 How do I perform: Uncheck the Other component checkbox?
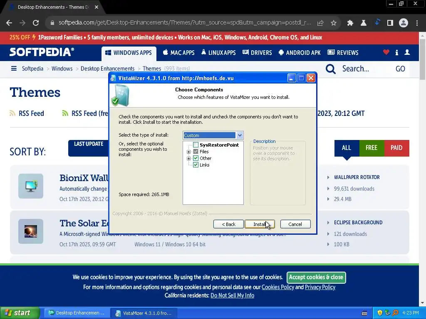click(196, 158)
